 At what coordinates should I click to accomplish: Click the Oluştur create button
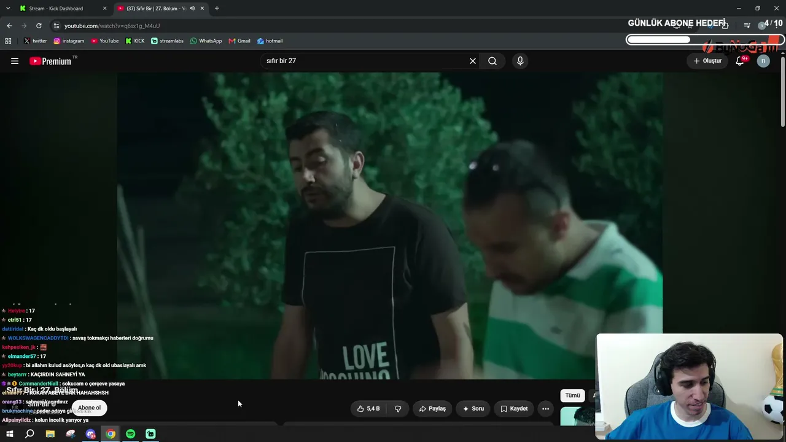707,61
